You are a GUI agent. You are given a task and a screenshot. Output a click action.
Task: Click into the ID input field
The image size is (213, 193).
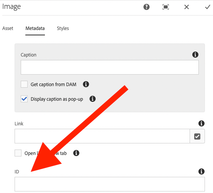(110, 184)
